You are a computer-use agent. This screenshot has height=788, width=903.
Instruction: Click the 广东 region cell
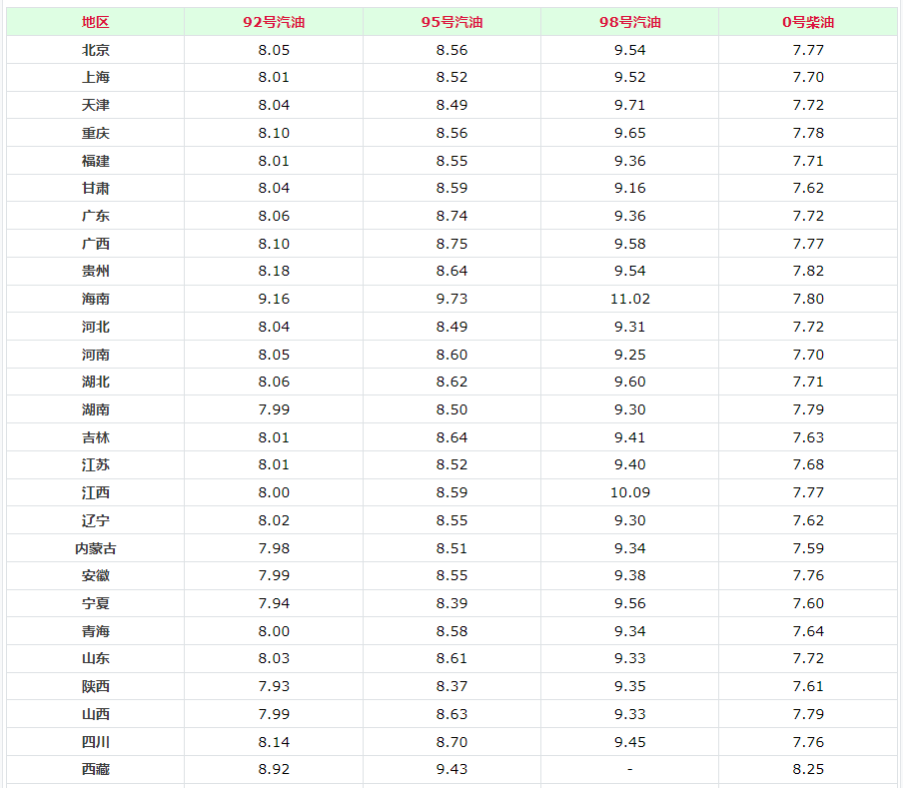pos(96,216)
